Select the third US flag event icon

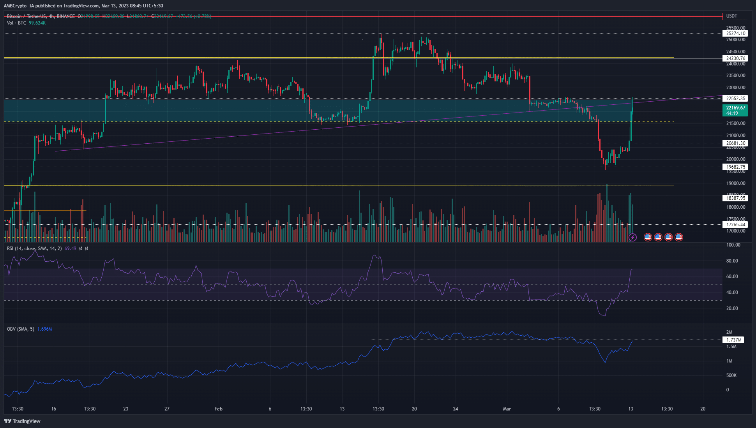pyautogui.click(x=668, y=237)
